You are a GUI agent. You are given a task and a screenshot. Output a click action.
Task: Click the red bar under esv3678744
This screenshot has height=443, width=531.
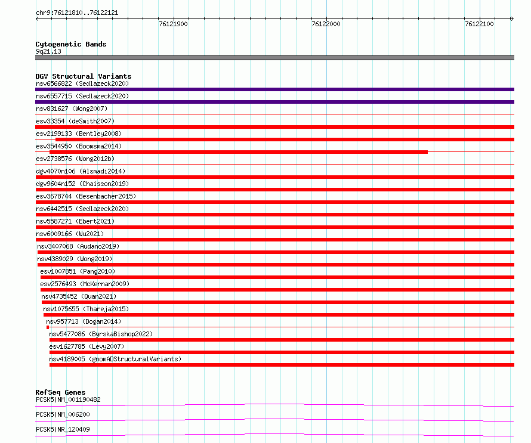274,202
